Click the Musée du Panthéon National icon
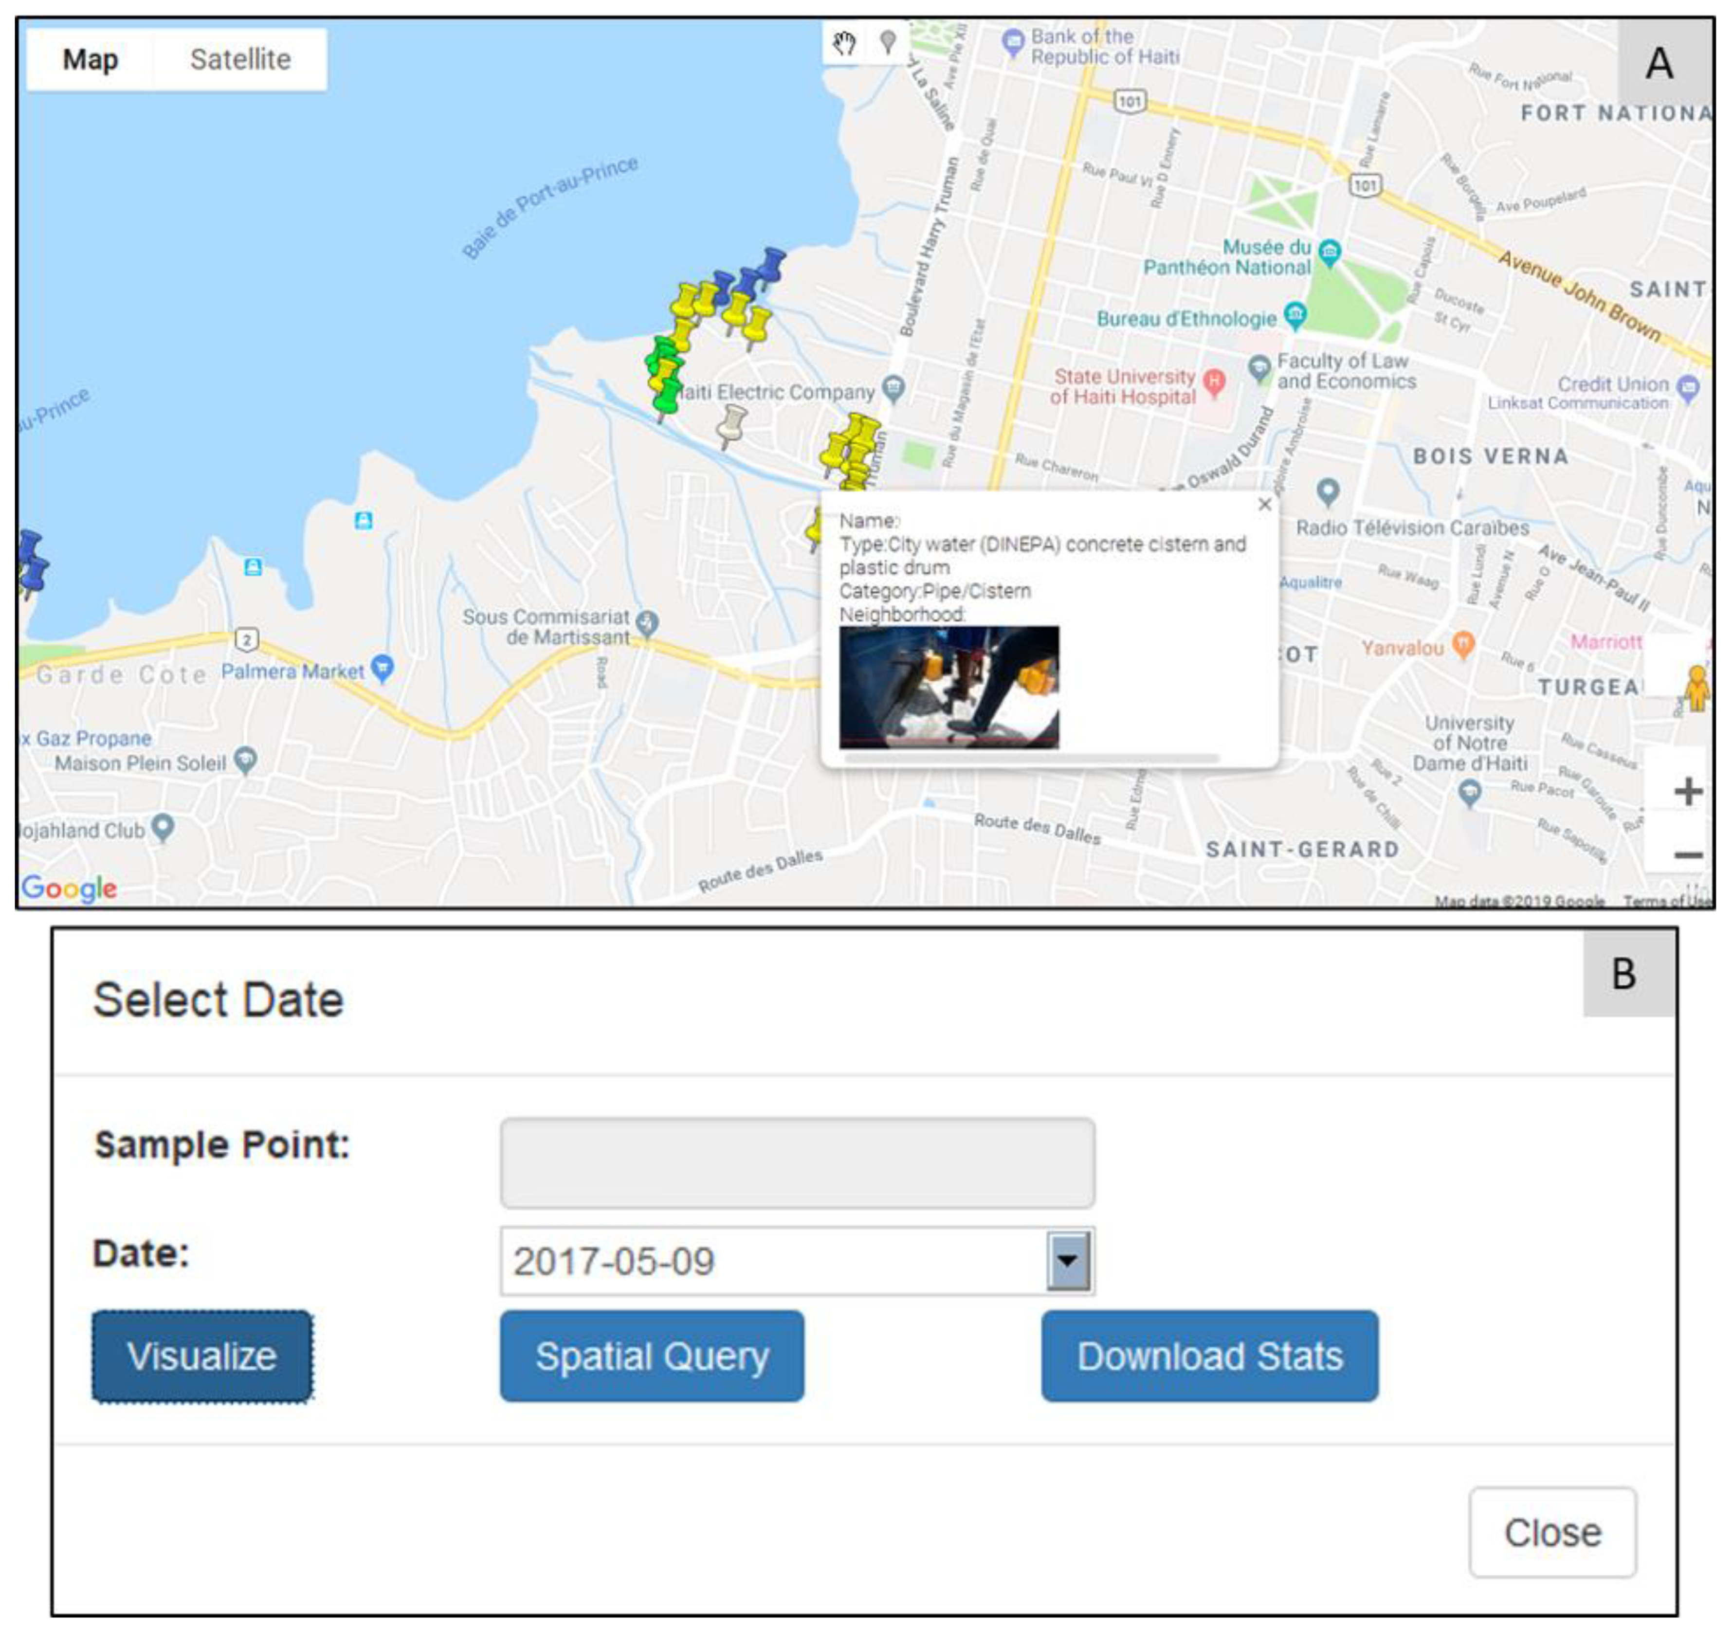Screen dimensions: 1732x1632 (1330, 253)
